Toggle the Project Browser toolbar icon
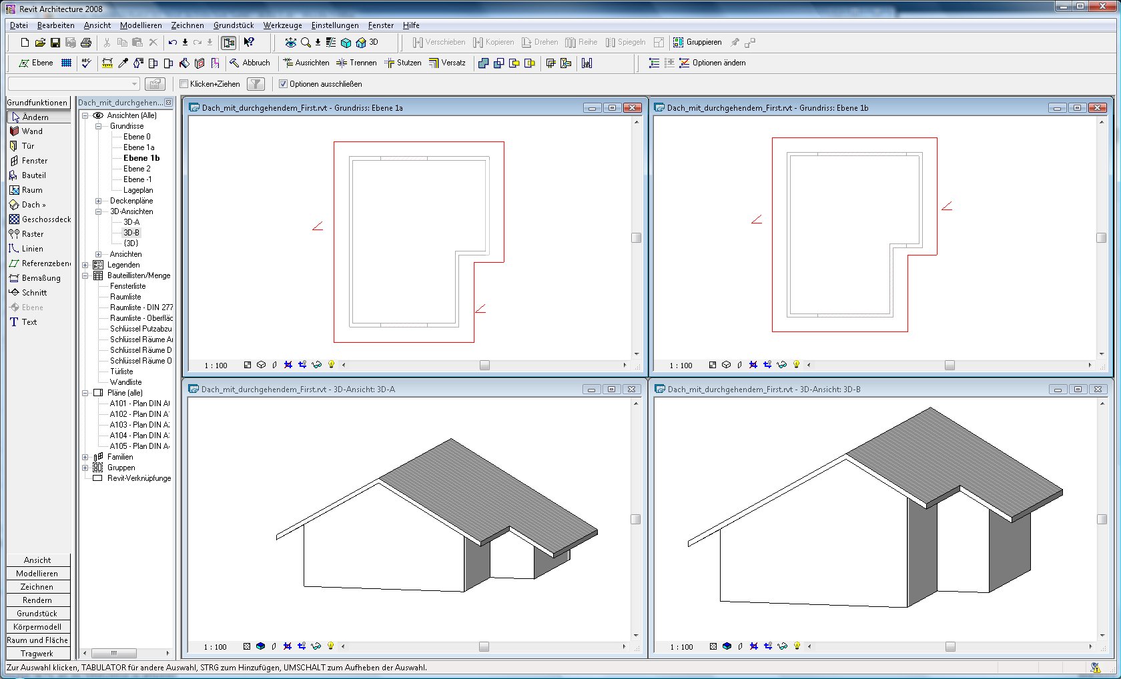Viewport: 1121px width, 679px height. coord(228,43)
